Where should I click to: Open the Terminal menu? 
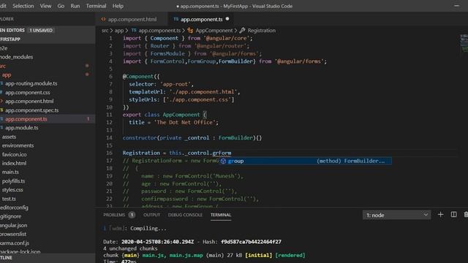pyautogui.click(x=96, y=6)
